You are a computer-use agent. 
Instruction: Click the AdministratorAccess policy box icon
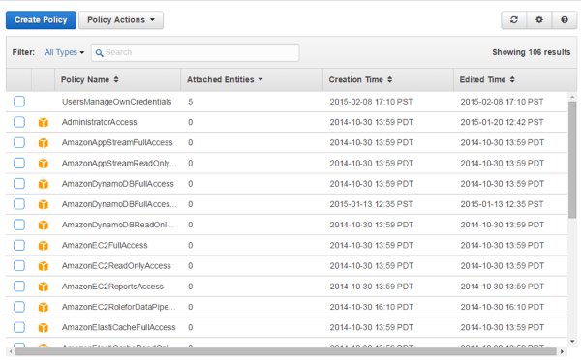pyautogui.click(x=44, y=122)
